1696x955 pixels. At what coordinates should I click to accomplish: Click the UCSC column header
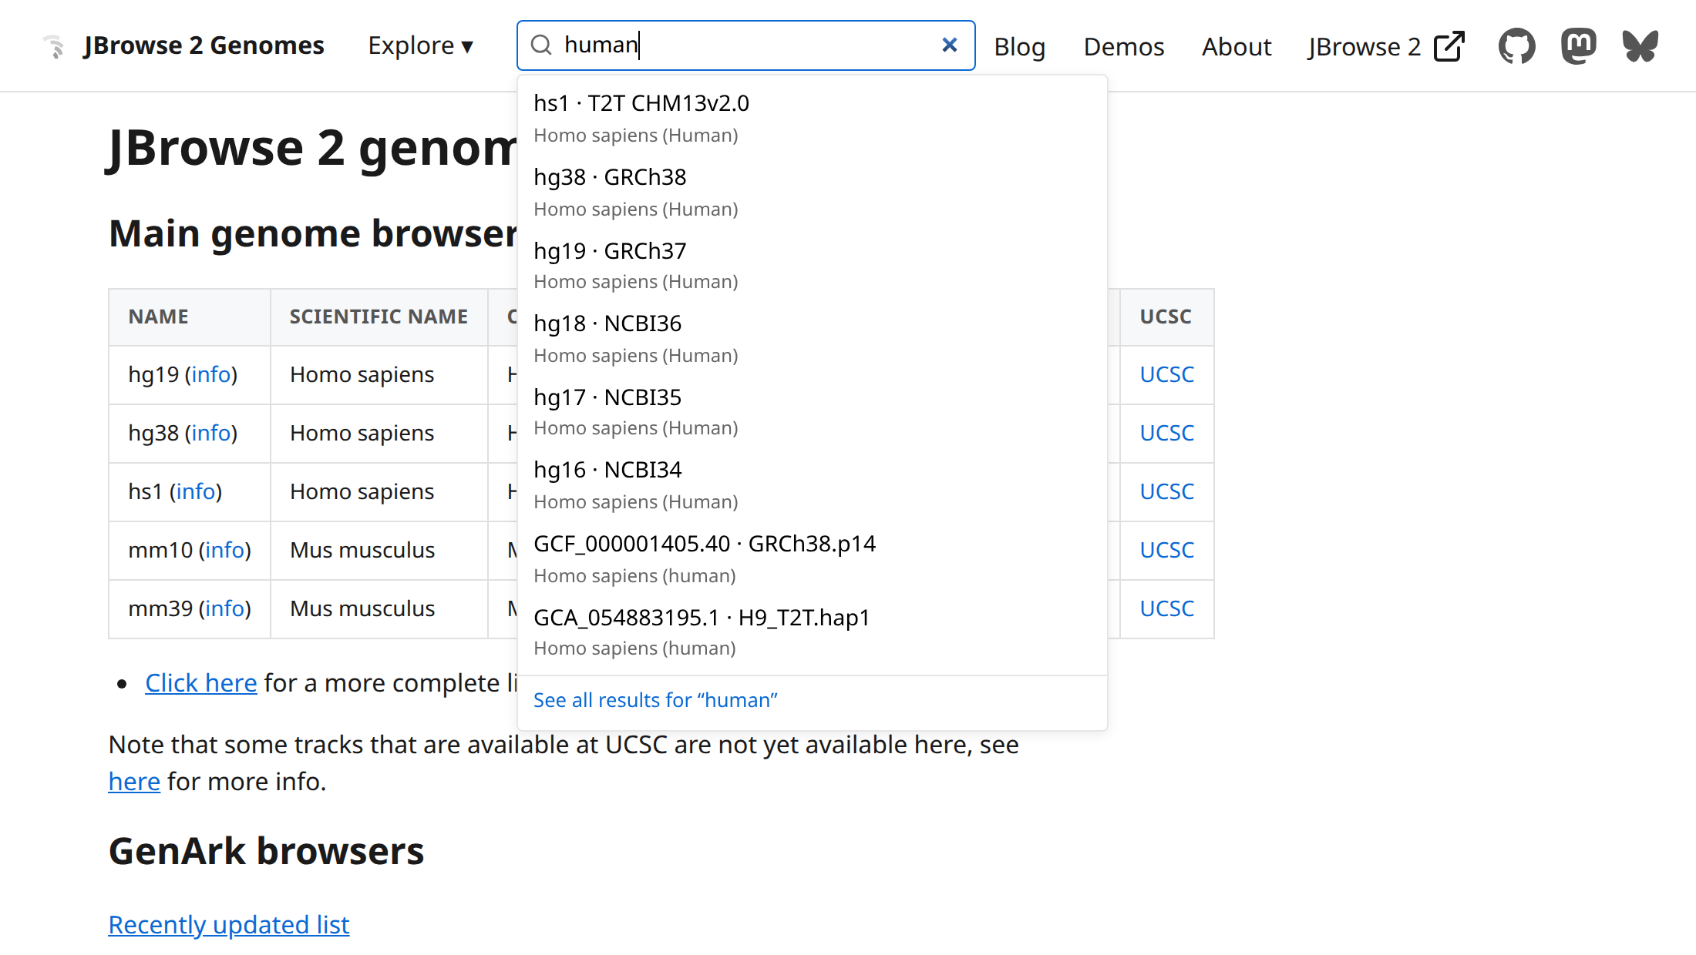click(1166, 317)
